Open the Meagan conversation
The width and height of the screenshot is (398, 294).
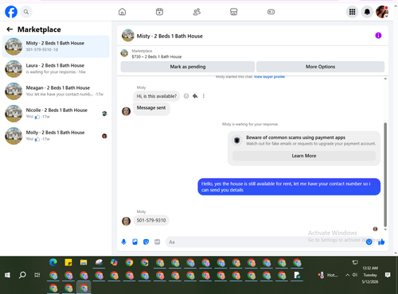tap(56, 91)
